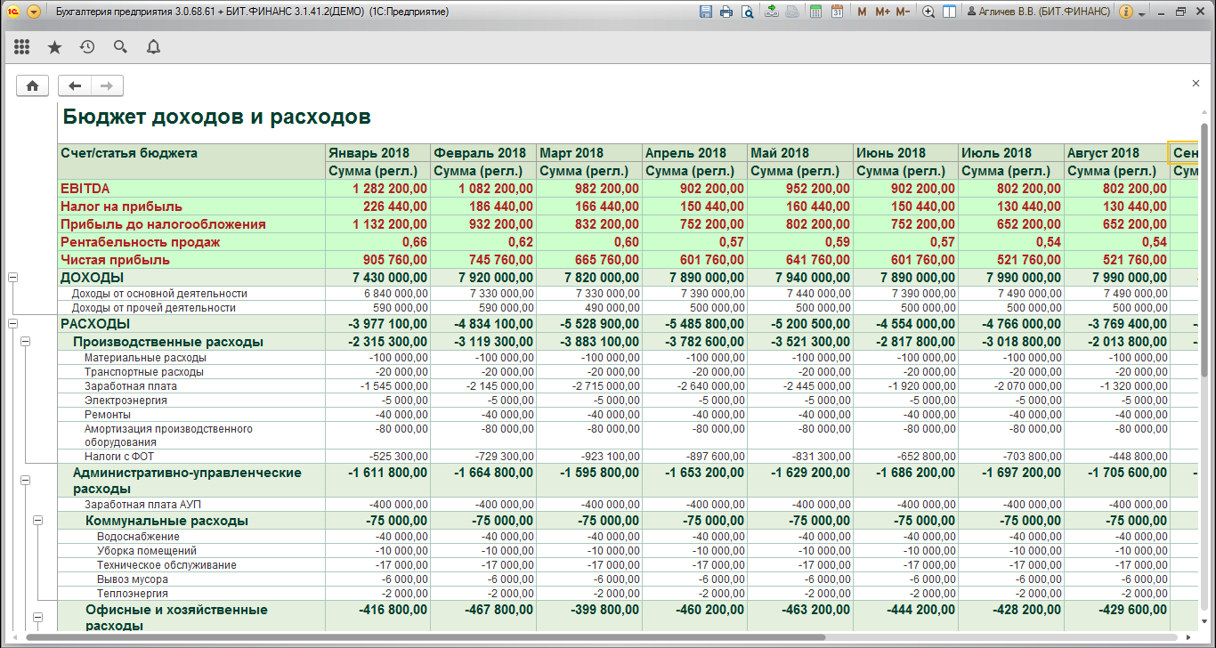1216x648 pixels.
Task: Select the Август 2018 column header
Action: pos(1115,153)
